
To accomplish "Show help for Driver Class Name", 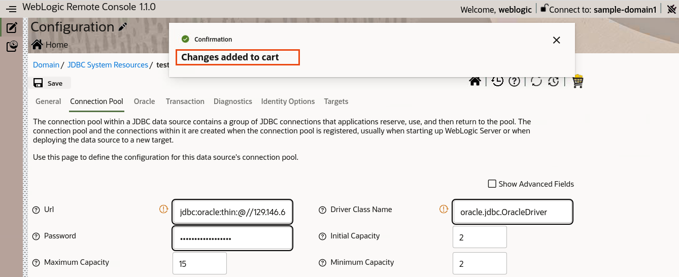I will point(322,210).
